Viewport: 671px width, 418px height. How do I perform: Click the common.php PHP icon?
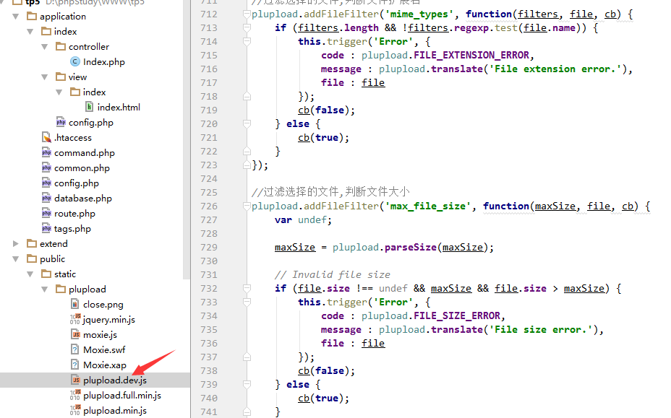tap(46, 167)
